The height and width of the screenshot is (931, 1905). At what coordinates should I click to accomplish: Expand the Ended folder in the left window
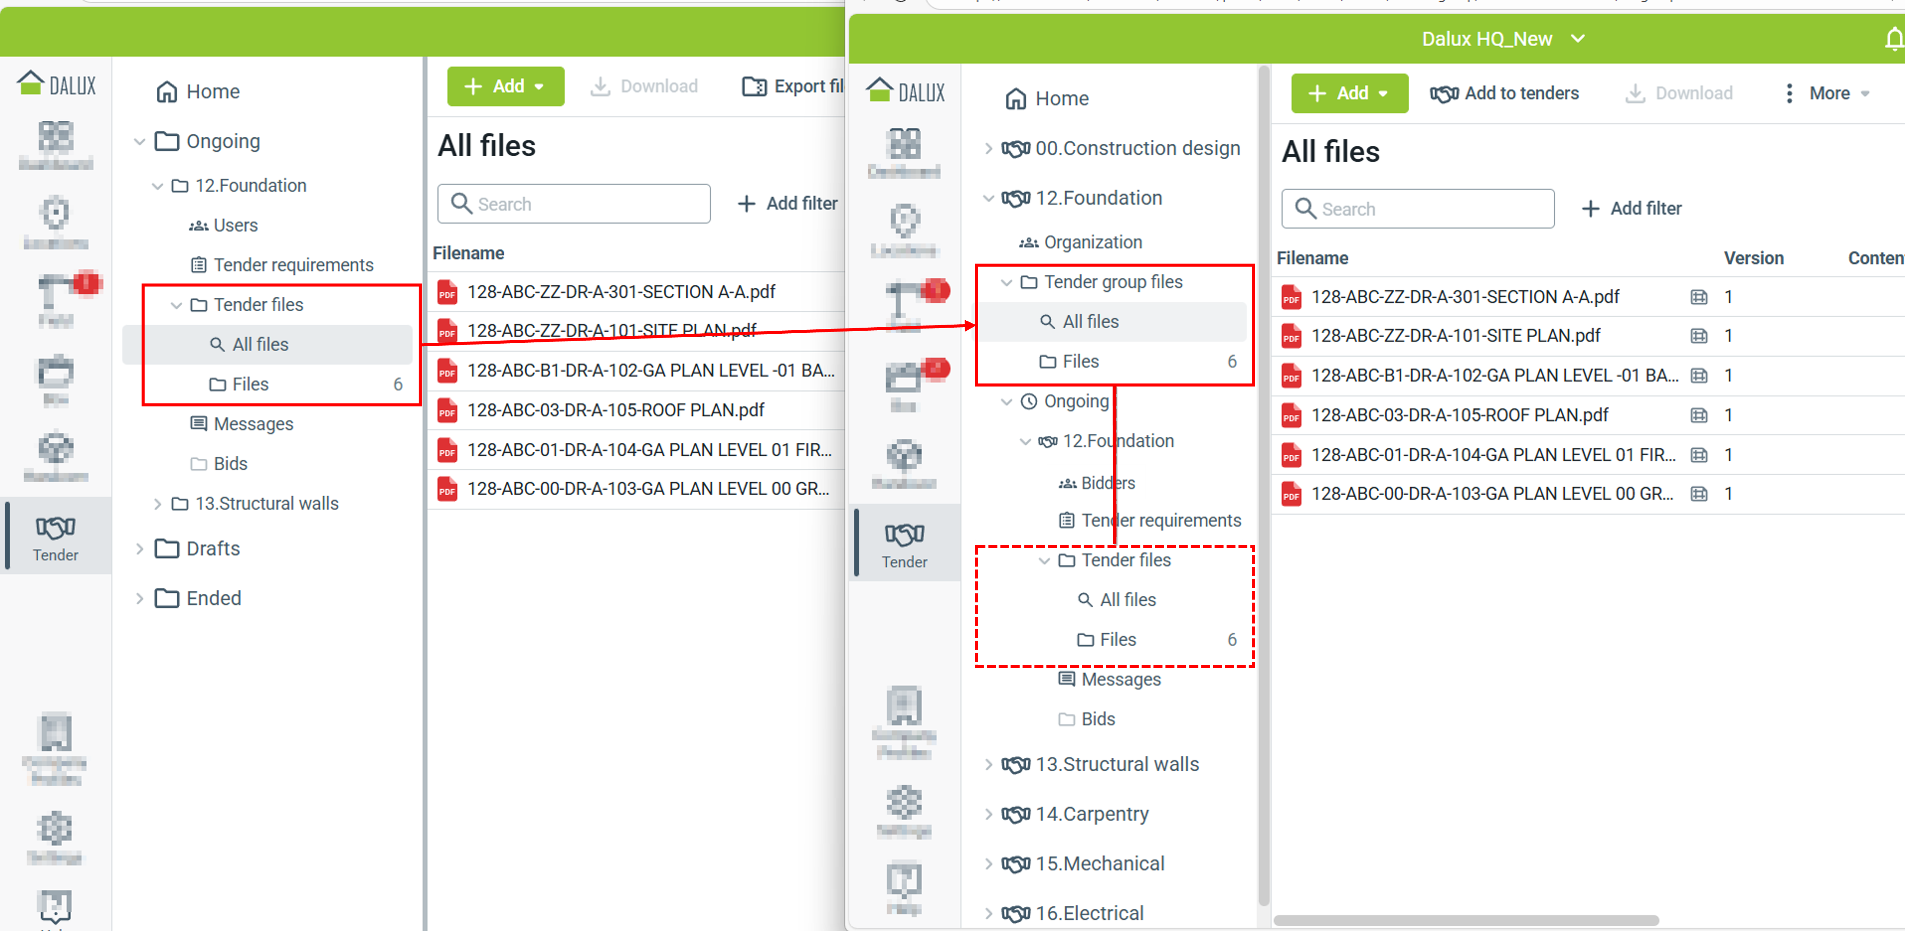(x=139, y=598)
